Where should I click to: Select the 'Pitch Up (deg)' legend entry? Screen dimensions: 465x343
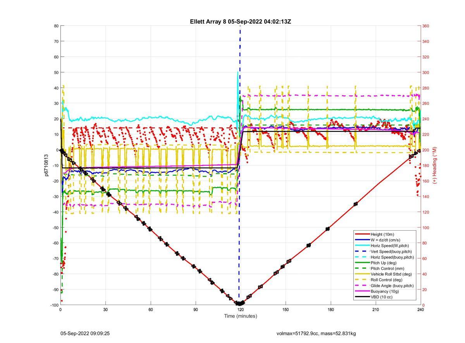pos(384,263)
